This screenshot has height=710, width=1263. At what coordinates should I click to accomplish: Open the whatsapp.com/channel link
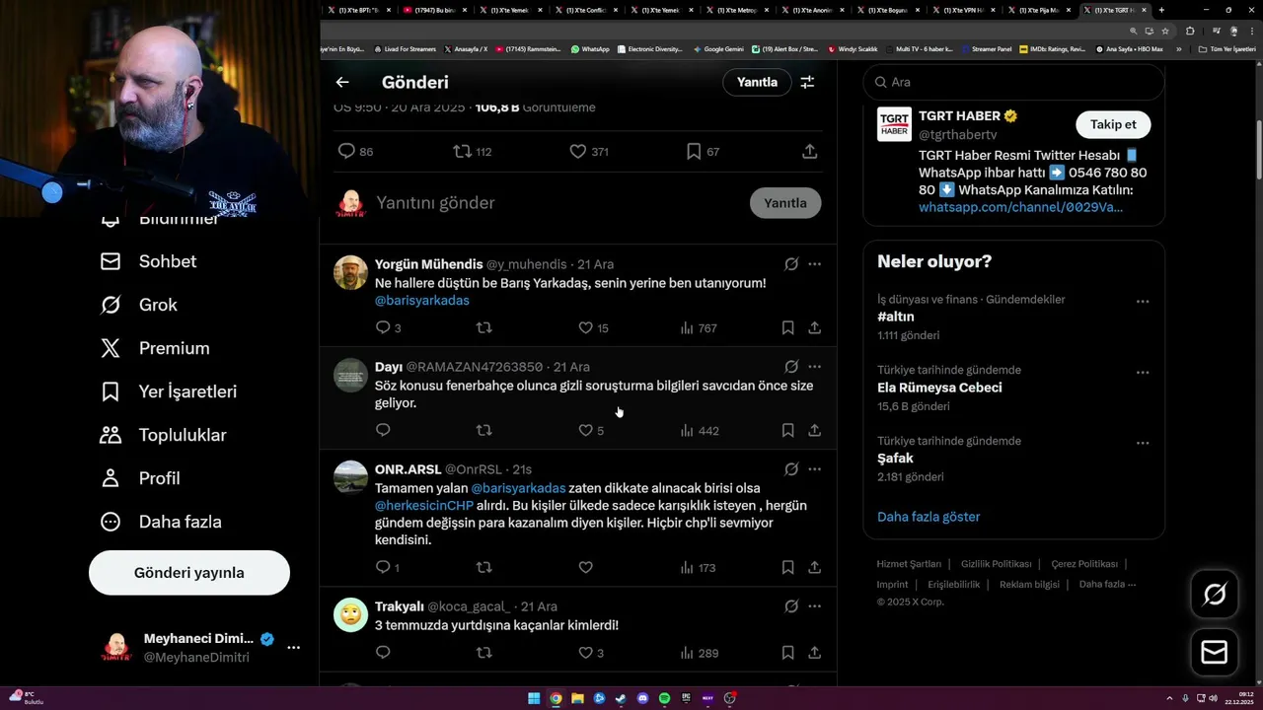pyautogui.click(x=1020, y=207)
